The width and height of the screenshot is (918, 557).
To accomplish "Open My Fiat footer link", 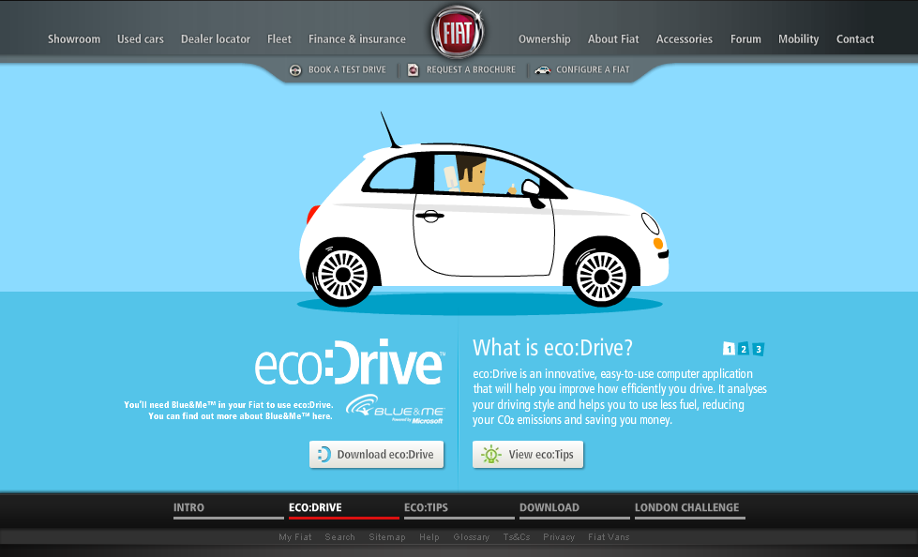I will click(295, 537).
